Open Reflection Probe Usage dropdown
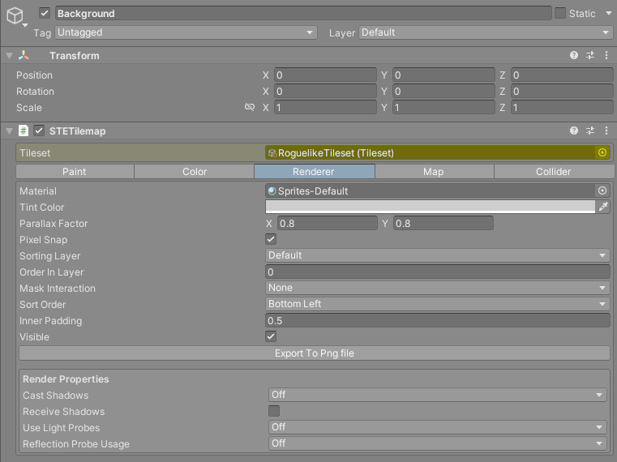The width and height of the screenshot is (617, 462). click(x=438, y=443)
